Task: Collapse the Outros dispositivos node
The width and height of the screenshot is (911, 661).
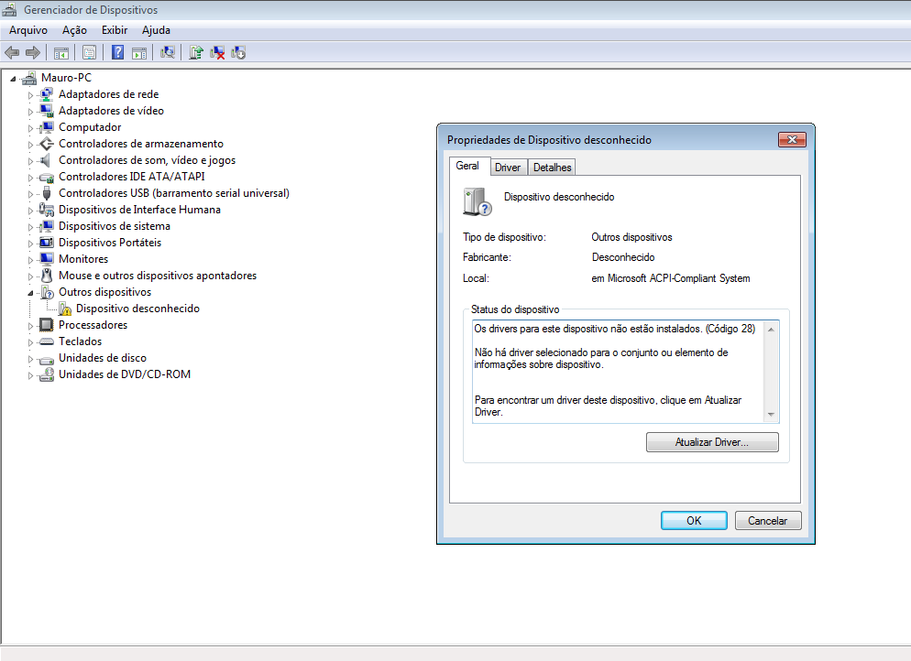Action: pos(31,293)
